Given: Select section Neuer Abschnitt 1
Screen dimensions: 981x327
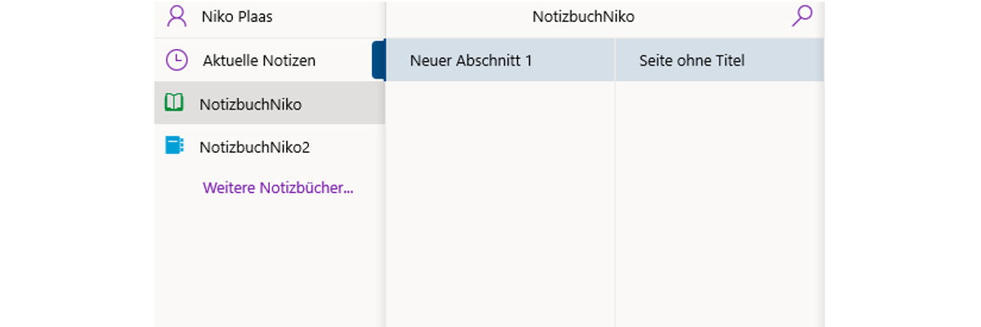Looking at the screenshot, I should 499,60.
